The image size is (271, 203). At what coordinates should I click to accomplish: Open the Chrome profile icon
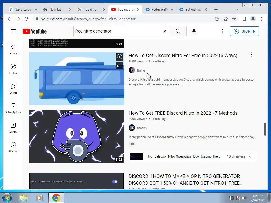pos(253,19)
